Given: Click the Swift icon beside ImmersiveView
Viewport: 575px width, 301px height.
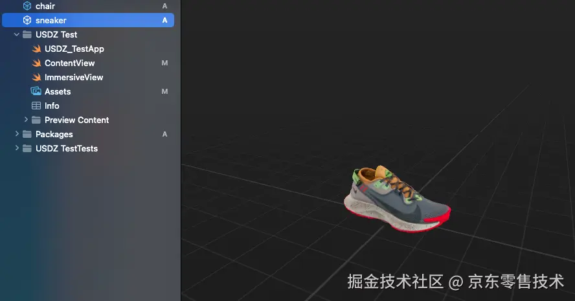Looking at the screenshot, I should click(x=36, y=78).
